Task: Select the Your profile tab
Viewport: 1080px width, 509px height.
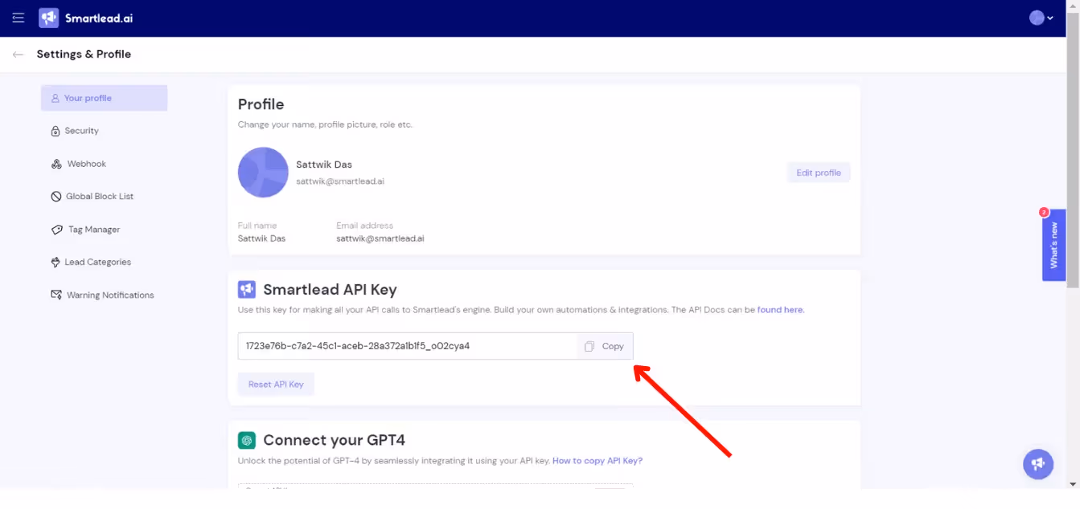Action: click(104, 98)
